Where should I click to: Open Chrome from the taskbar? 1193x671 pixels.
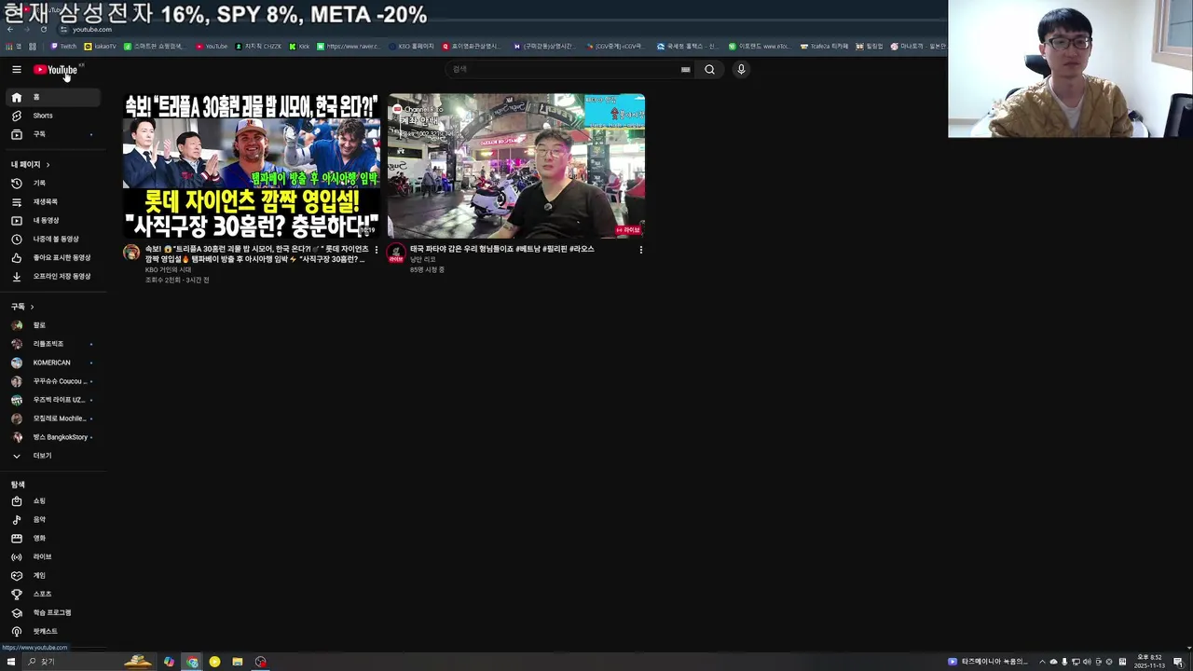192,662
